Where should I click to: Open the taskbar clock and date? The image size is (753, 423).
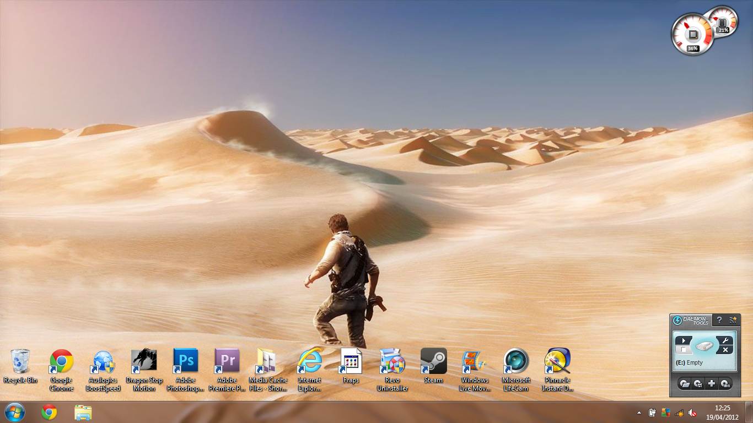[x=722, y=412]
